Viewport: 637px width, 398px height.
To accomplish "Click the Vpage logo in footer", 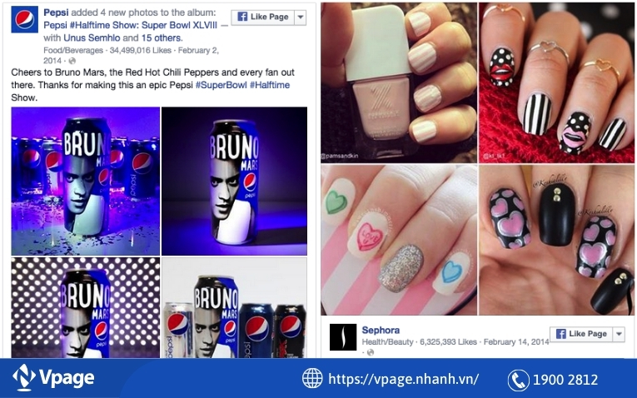I will (53, 378).
